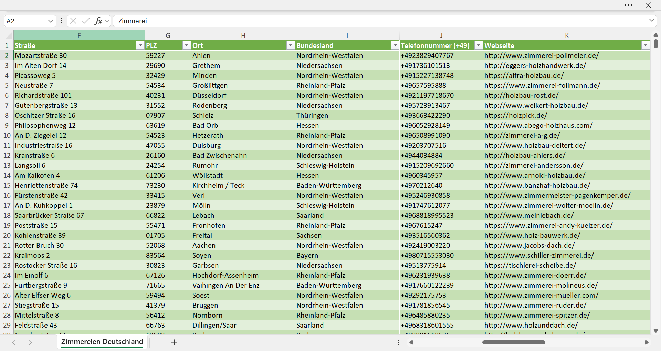Viewport: 661px width, 351px height.
Task: Open the Bundesland column filter dropdown
Action: [x=395, y=45]
